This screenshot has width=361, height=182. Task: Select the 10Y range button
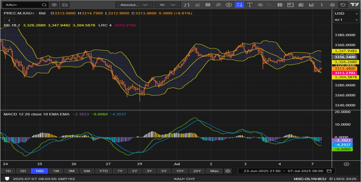click(x=180, y=171)
